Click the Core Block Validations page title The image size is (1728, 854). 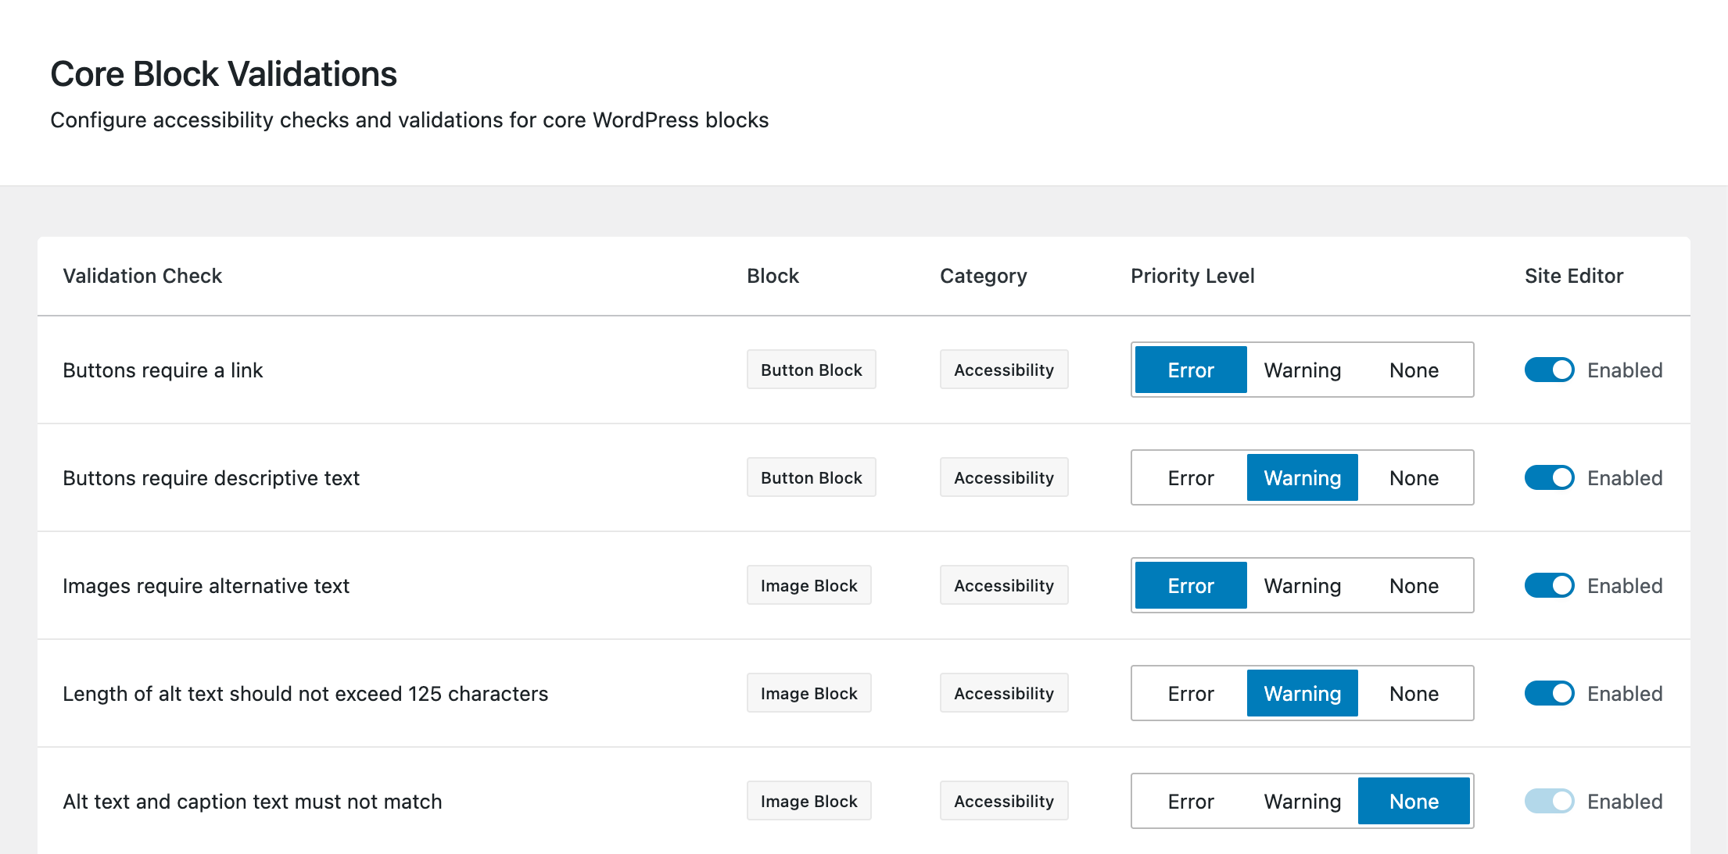224,73
